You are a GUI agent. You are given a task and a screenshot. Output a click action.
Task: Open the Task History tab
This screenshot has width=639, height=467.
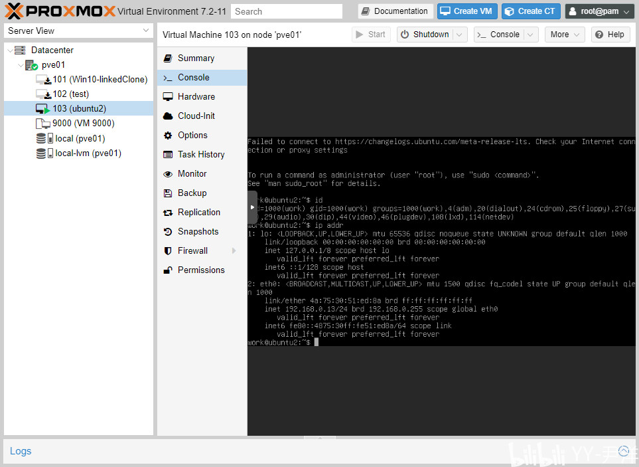pyautogui.click(x=202, y=154)
